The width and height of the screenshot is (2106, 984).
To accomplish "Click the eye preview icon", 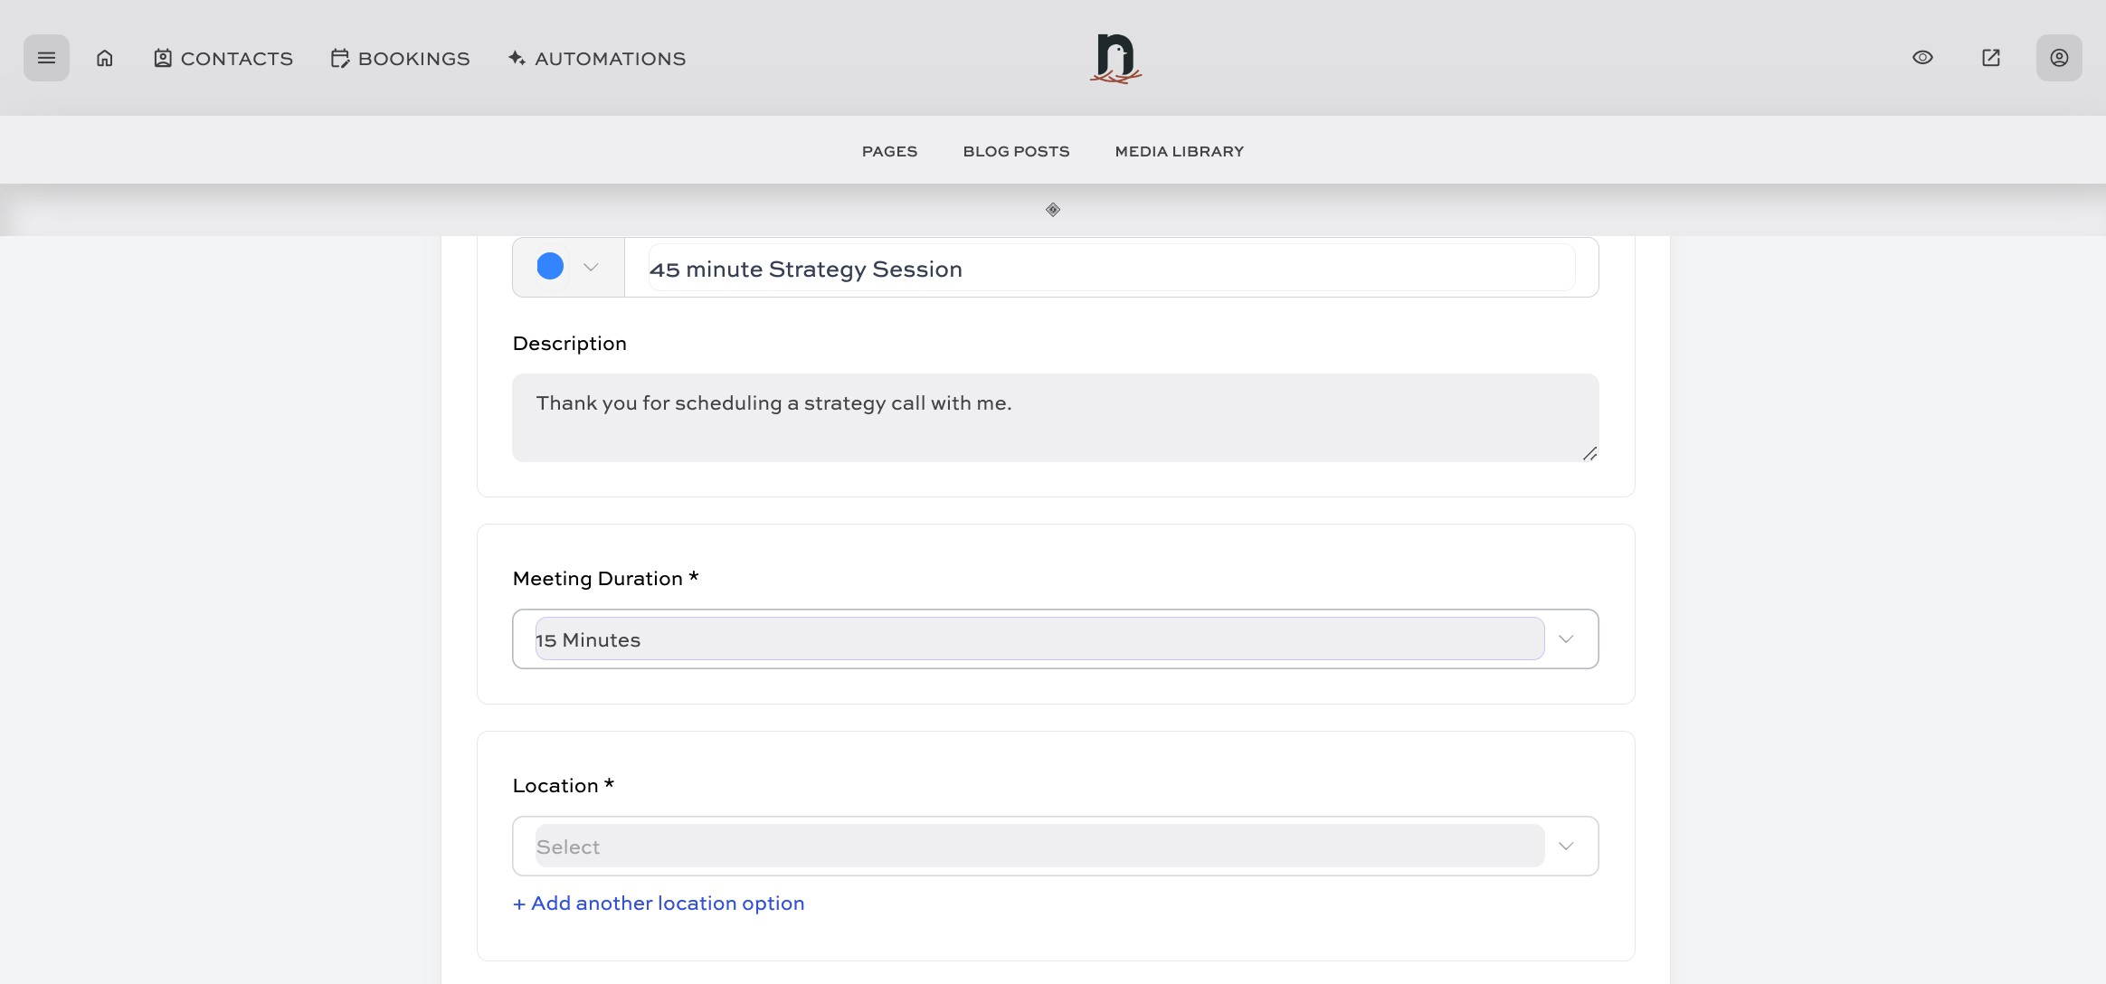I will point(1922,58).
